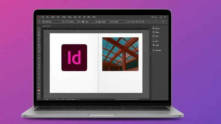The image size is (221, 124).
Task: Open the 'Peges' panel in the right dock
Action: (156, 45)
